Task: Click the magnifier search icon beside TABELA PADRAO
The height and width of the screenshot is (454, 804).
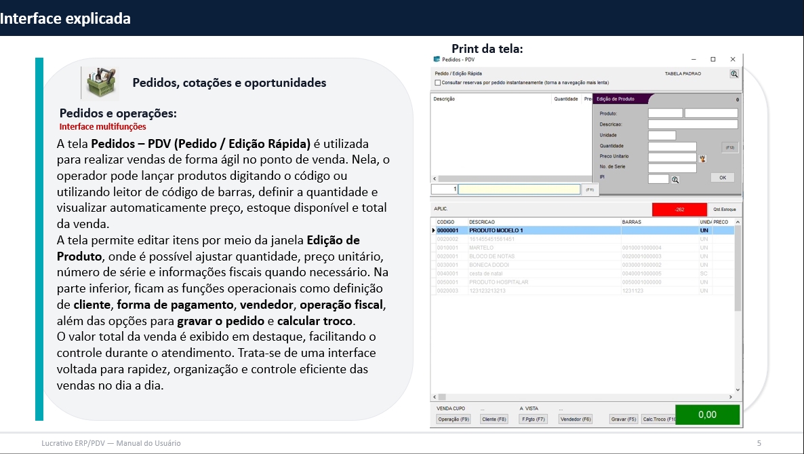Action: coord(733,74)
